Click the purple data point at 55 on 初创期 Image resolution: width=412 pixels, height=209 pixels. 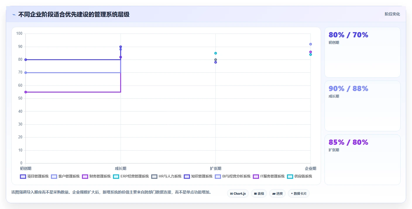[x=26, y=92]
